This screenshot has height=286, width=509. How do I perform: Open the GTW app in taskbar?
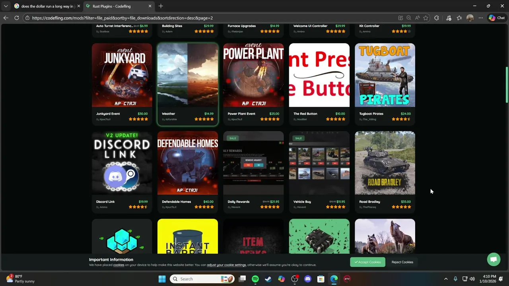pyautogui.click(x=347, y=279)
